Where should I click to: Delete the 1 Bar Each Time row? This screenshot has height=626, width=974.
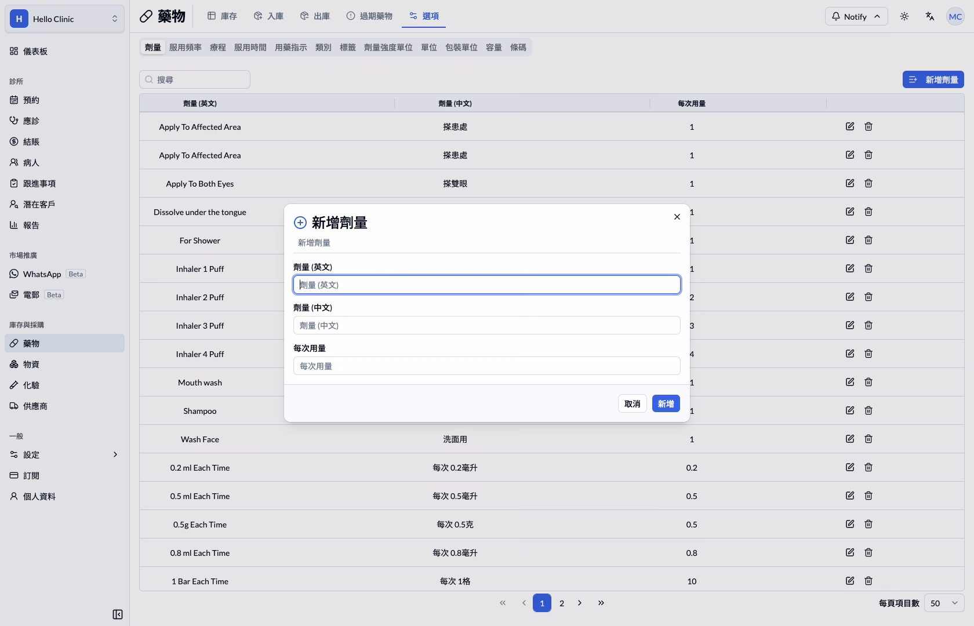coord(868,581)
